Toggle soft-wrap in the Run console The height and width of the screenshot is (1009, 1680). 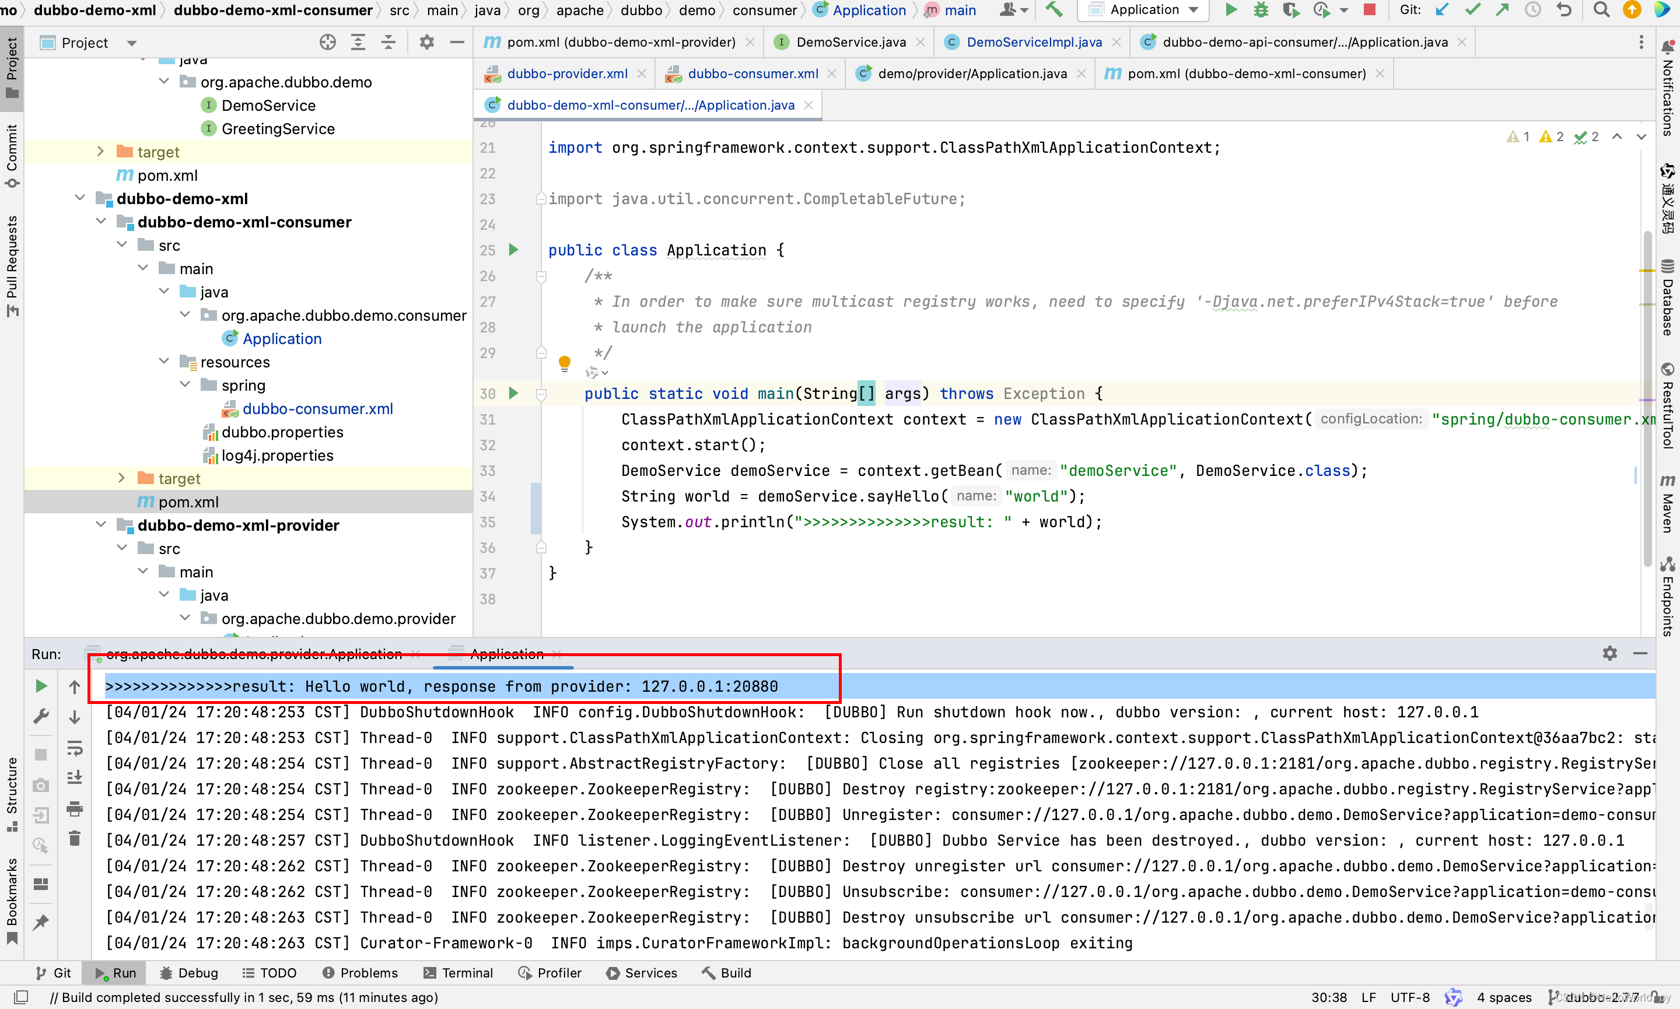(x=75, y=749)
